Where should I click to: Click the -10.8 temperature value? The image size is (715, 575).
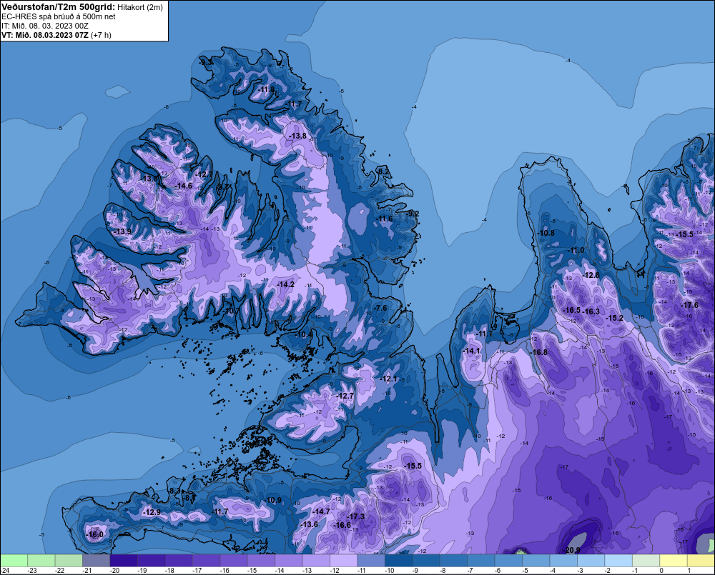point(546,233)
